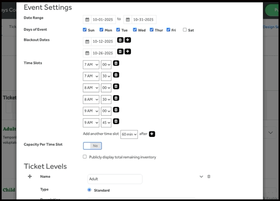Open start date calendar picker icon
Image resolution: width=280 pixels, height=201 pixels.
(87, 20)
